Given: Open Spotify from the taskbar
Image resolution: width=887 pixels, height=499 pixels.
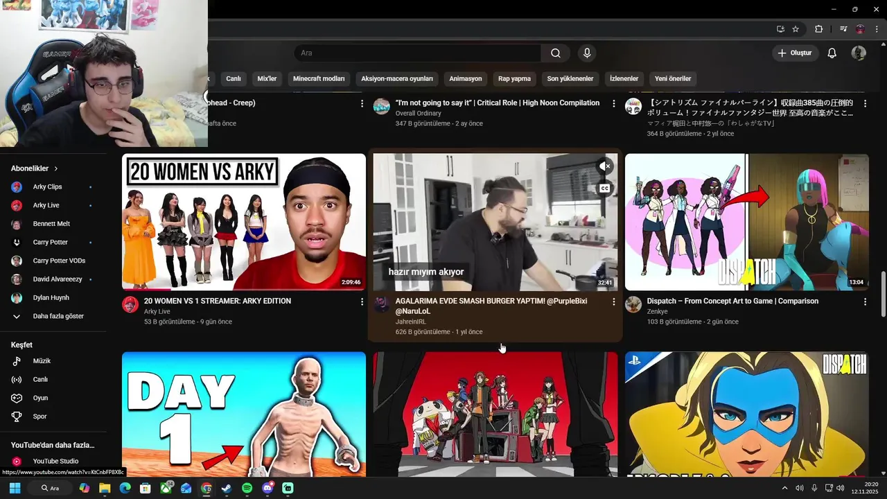Looking at the screenshot, I should coord(247,488).
